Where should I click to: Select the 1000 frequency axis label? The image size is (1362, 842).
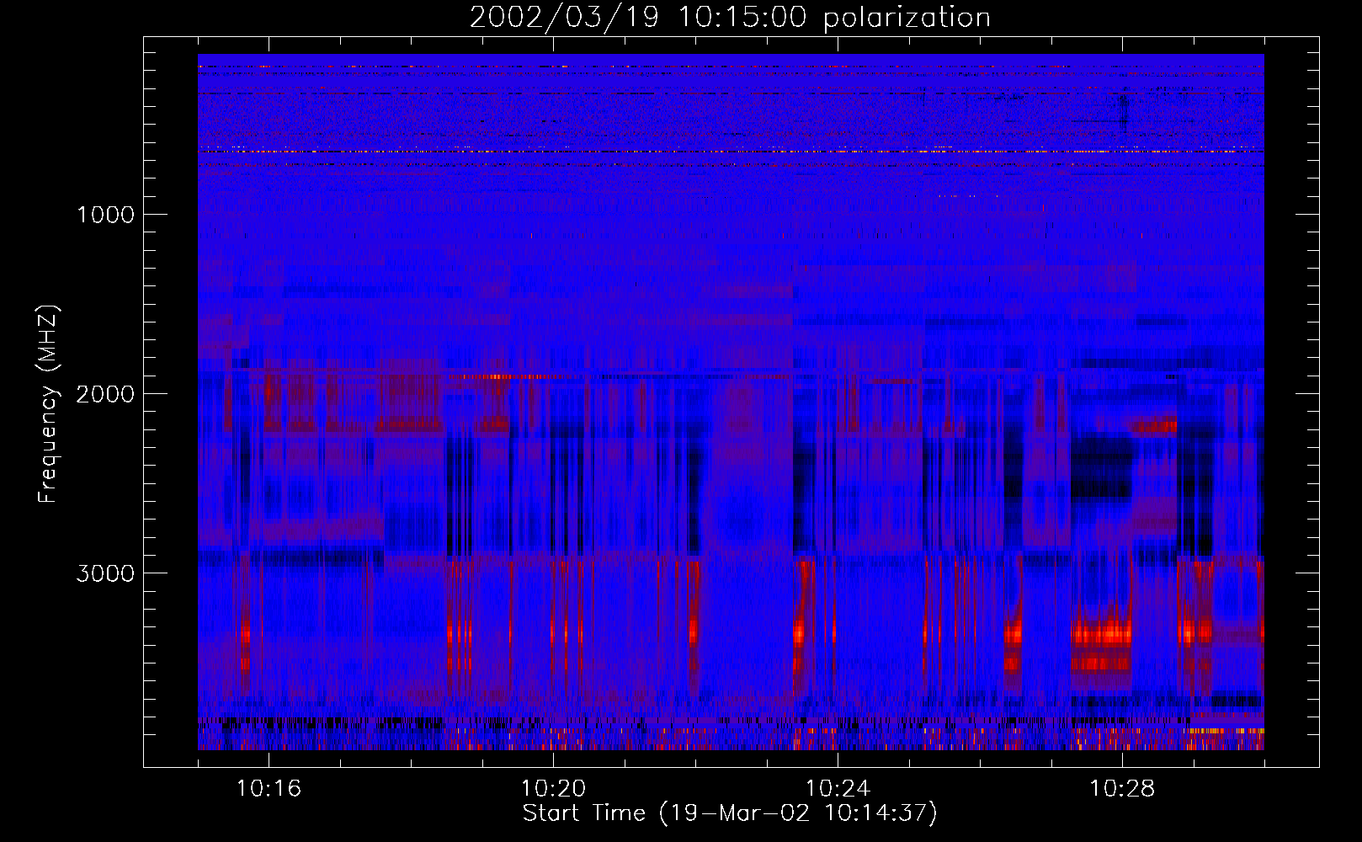click(x=105, y=215)
